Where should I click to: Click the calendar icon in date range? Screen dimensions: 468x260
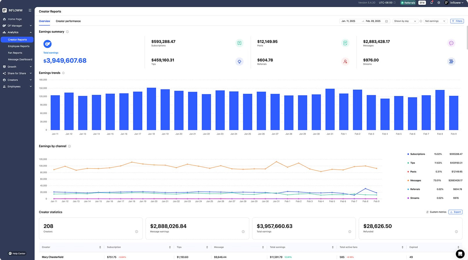click(386, 21)
